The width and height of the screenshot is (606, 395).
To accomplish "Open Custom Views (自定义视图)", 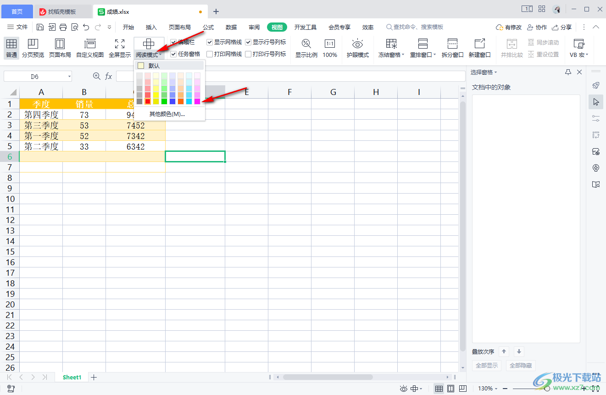I will point(90,48).
